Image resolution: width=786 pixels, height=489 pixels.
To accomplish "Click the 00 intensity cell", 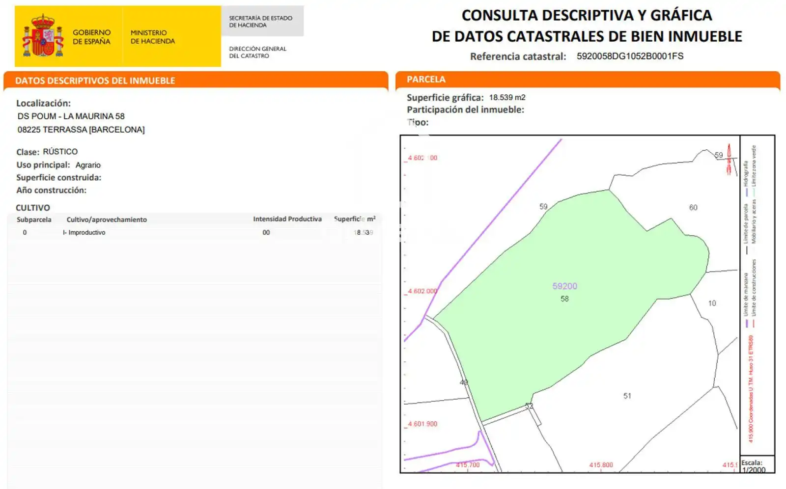I will click(x=266, y=233).
